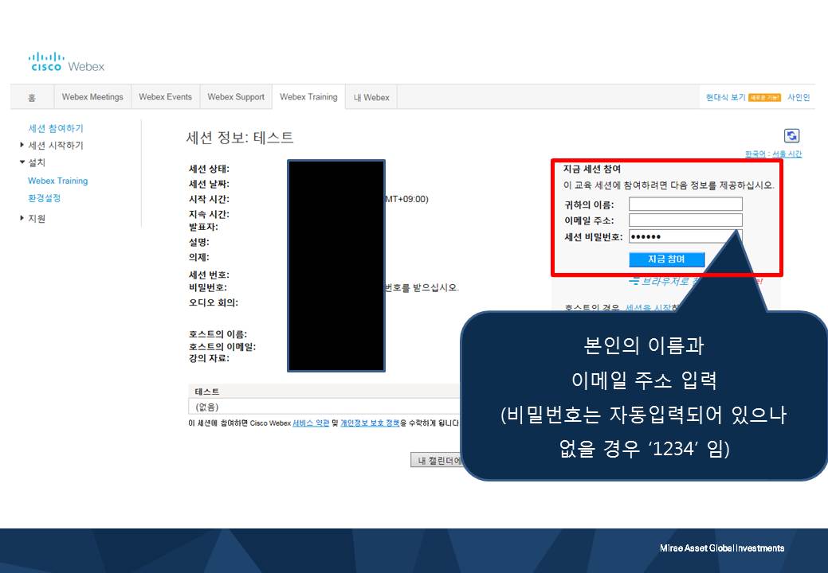Viewport: 828px width, 573px height.
Task: Open the Webex Events tab
Action: coord(166,96)
